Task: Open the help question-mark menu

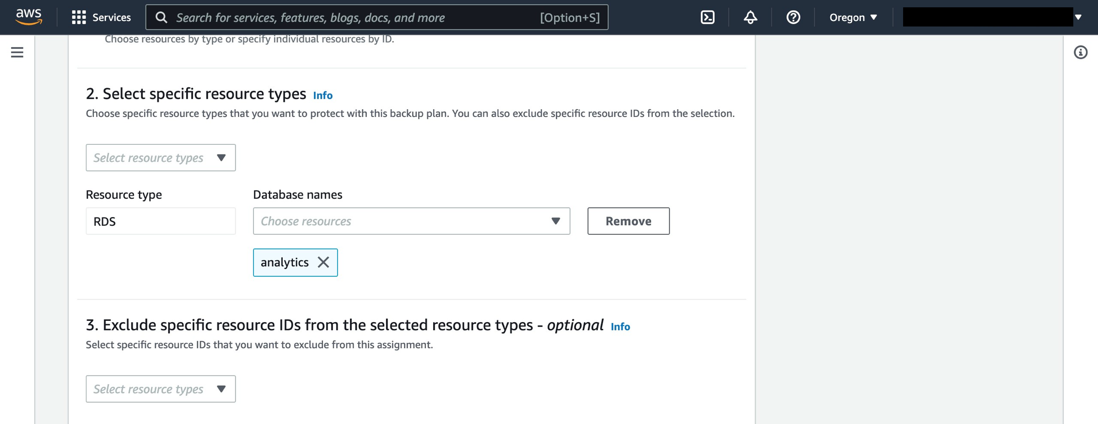Action: click(793, 17)
